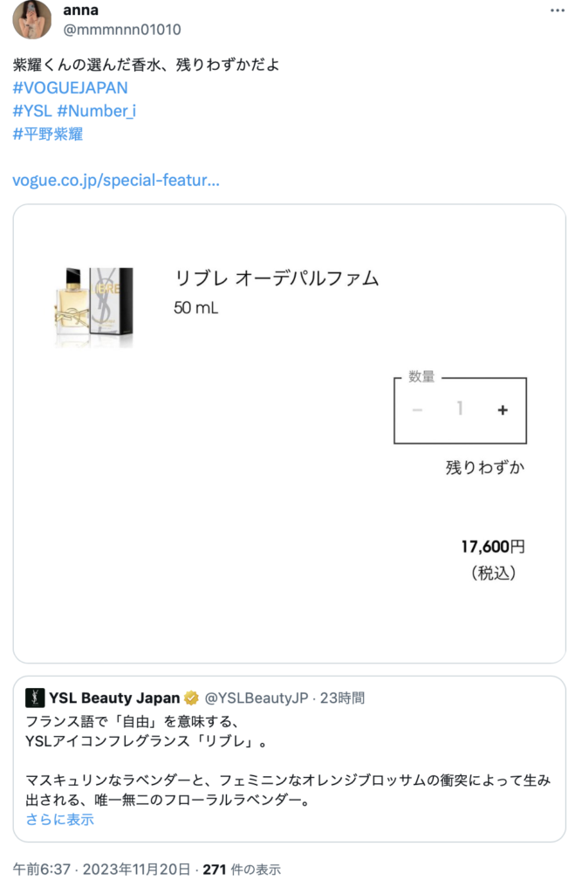Viewport: 575px width, 894px height.
Task: Increase quantity with the plus button
Action: click(x=502, y=410)
